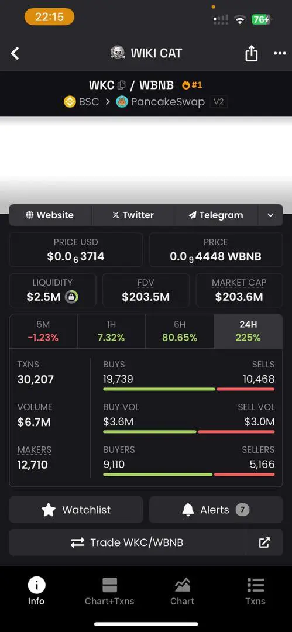The height and width of the screenshot is (632, 292).
Task: Switch to the Txns tab
Action: click(255, 591)
